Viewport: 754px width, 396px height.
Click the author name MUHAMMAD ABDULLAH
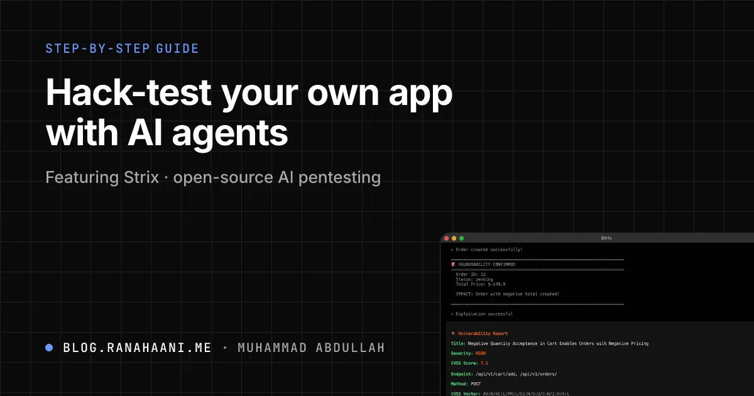(x=311, y=348)
